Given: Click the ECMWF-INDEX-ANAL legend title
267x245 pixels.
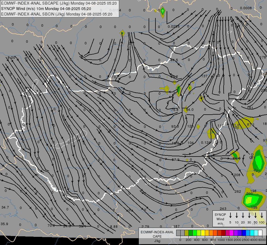Looking at the screenshot, I should (x=157, y=232).
